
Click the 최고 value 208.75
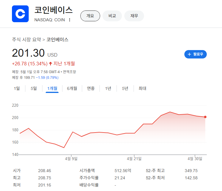(45, 178)
